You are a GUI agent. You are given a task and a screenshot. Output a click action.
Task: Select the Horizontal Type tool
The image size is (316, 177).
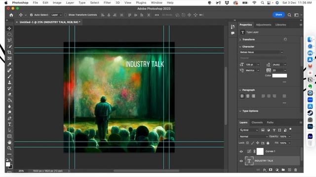(x=9, y=124)
